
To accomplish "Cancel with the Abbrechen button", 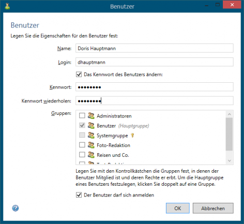I will 213,208.
